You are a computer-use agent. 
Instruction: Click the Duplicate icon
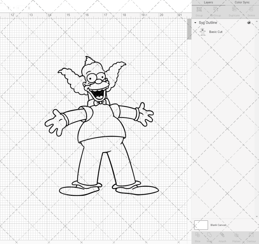pos(234,10)
